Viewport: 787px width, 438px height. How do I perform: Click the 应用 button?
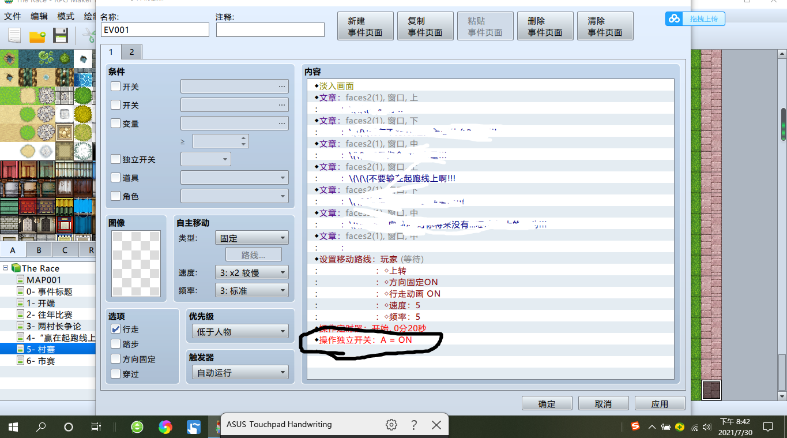tap(660, 404)
